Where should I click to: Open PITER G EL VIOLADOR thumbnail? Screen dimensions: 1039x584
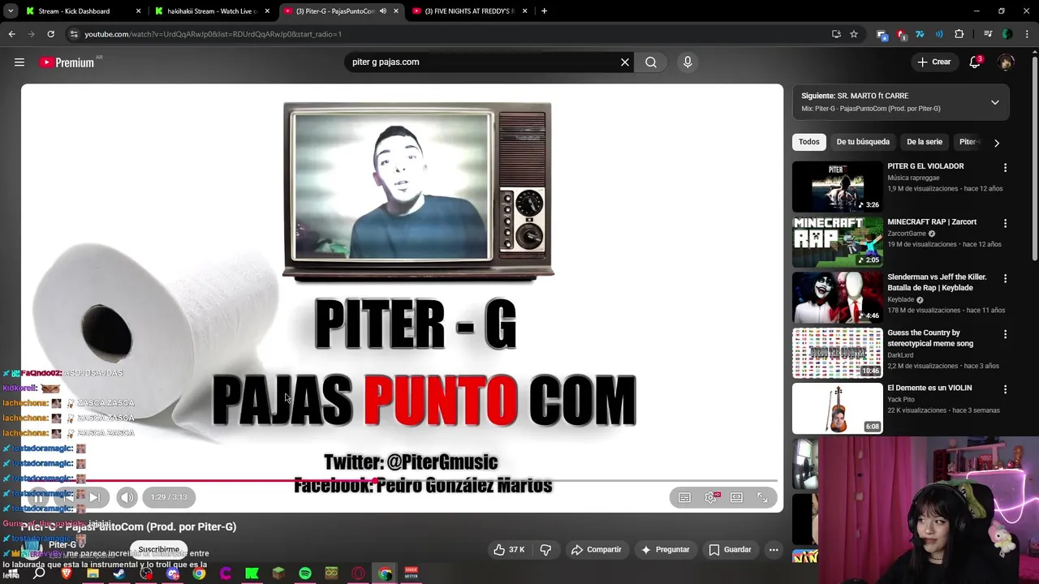(x=837, y=187)
